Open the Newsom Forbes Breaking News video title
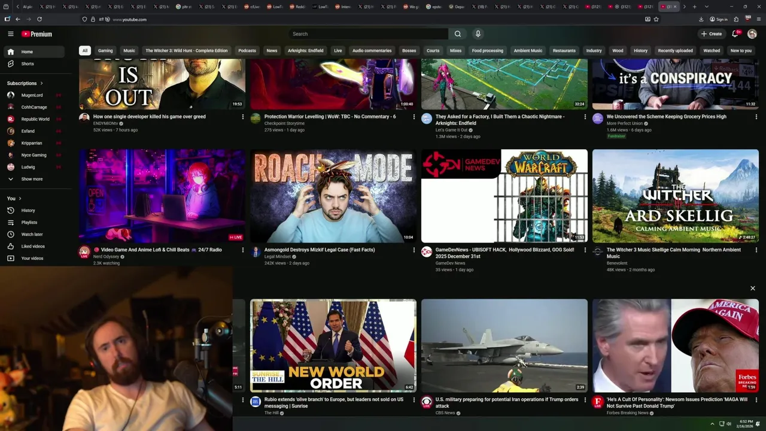 click(x=677, y=402)
